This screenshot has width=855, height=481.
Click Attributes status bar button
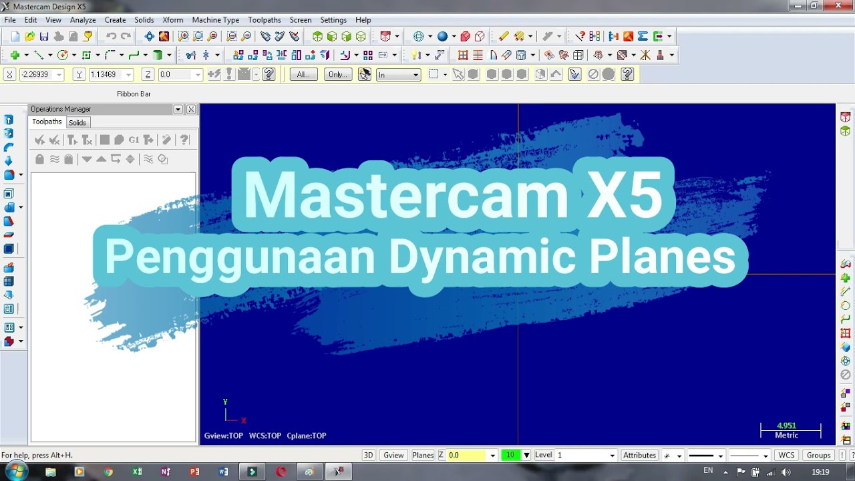pyautogui.click(x=639, y=455)
